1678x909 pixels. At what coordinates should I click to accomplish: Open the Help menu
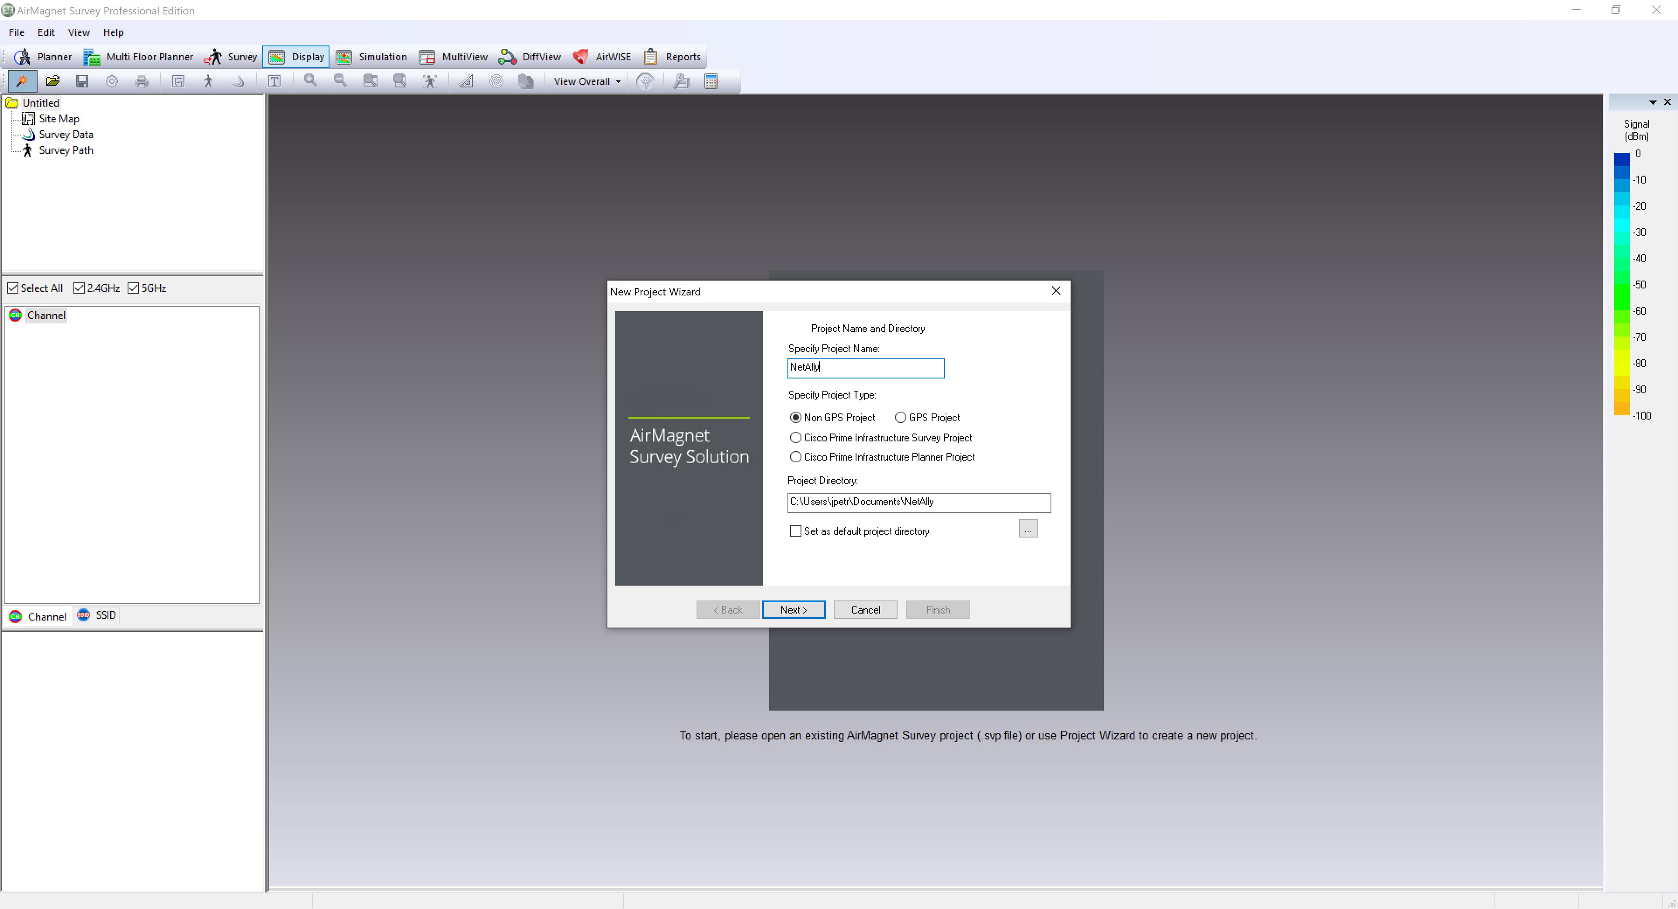tap(113, 32)
